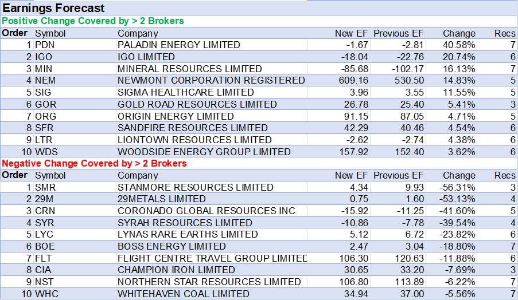Select the Negative Change section heading
This screenshot has width=518, height=300.
point(95,164)
